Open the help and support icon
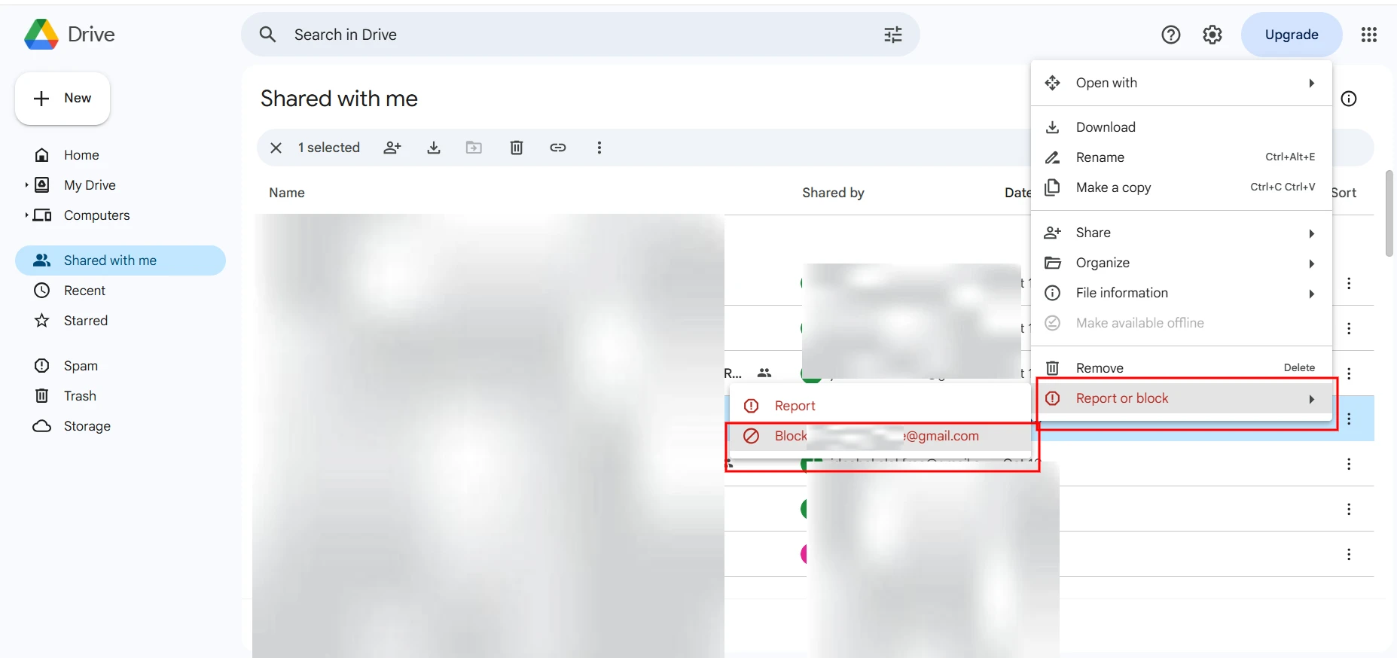Viewport: 1397px width, 658px height. 1170,35
